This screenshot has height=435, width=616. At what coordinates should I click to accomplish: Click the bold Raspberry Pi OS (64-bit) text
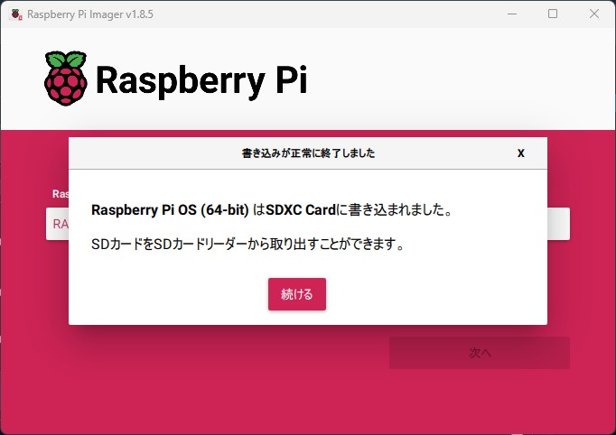point(169,210)
